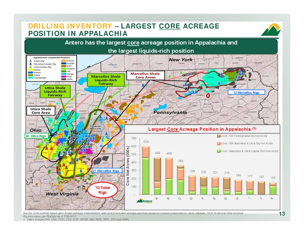Select the red Antero Rig legend icon

[31, 61]
